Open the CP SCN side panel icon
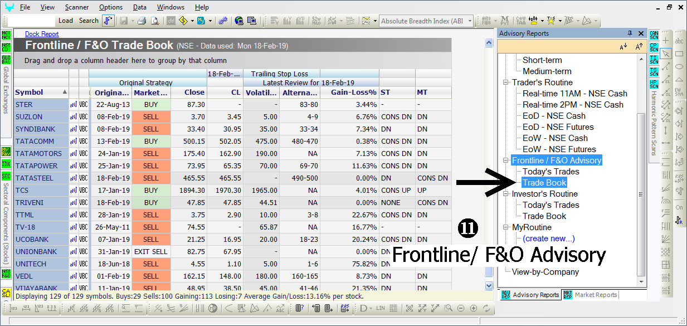687x326 pixels. [x=654, y=47]
